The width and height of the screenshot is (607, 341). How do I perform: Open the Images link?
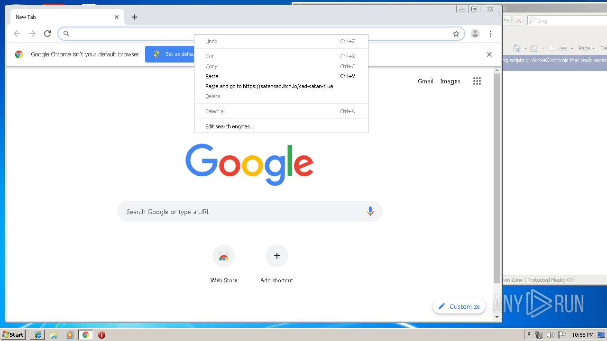[450, 81]
